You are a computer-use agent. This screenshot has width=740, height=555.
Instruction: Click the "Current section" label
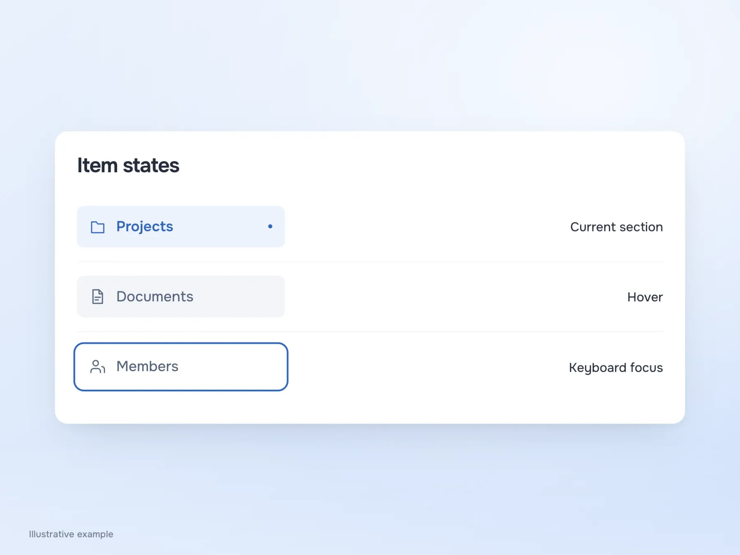pyautogui.click(x=616, y=227)
